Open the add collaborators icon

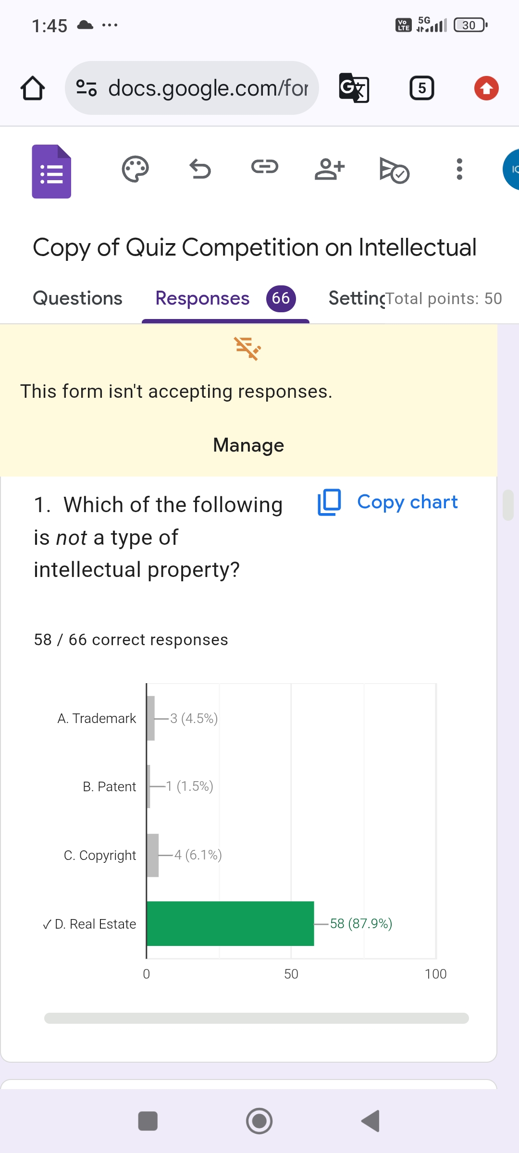330,169
